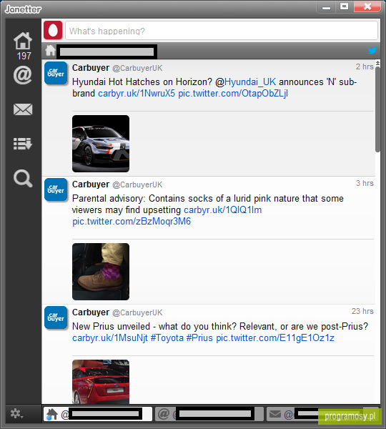The height and width of the screenshot is (429, 386).
Task: Minimize the Janetter window
Action: point(326,7)
